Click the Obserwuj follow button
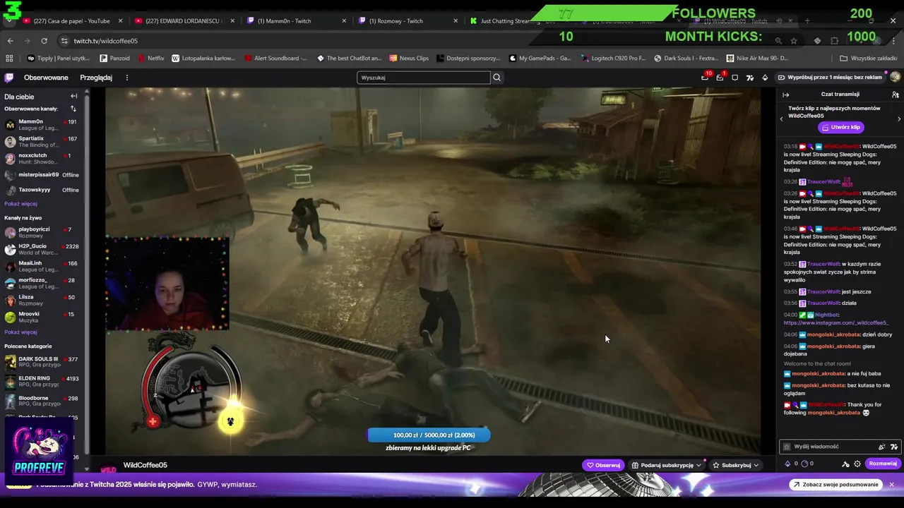 click(603, 465)
